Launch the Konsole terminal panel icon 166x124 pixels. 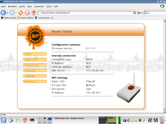pos(32,120)
